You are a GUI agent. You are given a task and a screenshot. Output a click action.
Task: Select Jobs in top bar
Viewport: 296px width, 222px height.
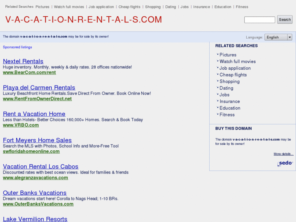tap(184, 7)
